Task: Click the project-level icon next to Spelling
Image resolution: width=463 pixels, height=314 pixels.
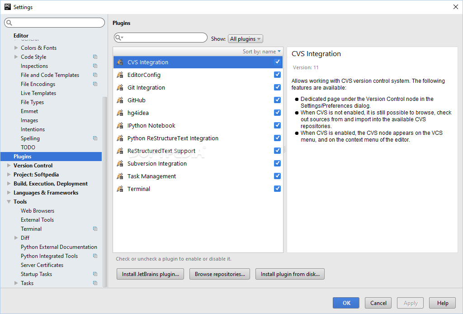Action: 95,138
